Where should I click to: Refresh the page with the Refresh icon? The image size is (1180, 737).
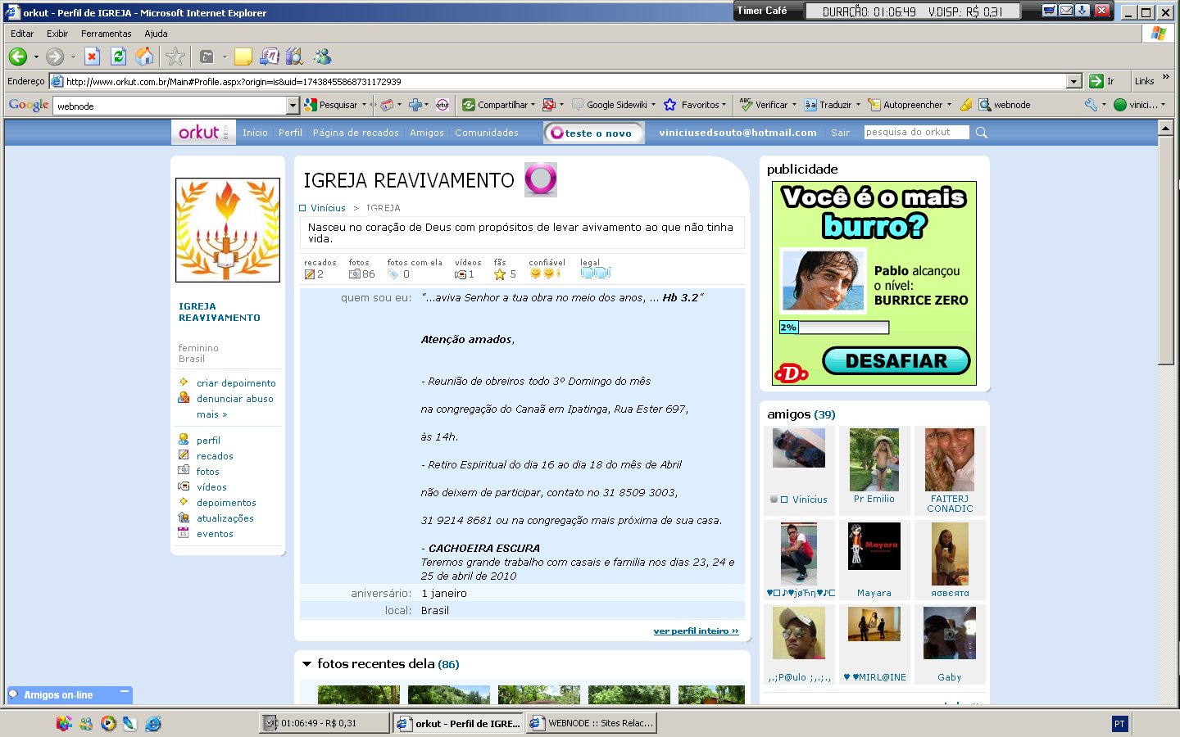click(x=118, y=57)
